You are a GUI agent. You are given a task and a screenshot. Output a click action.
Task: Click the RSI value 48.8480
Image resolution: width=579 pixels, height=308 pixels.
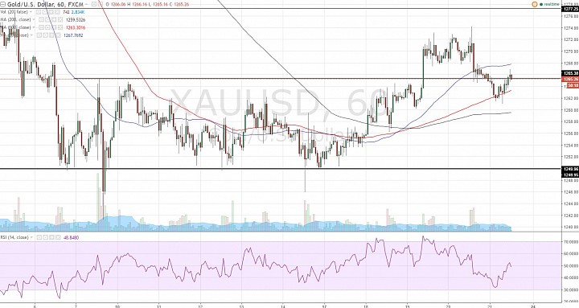tap(72, 237)
